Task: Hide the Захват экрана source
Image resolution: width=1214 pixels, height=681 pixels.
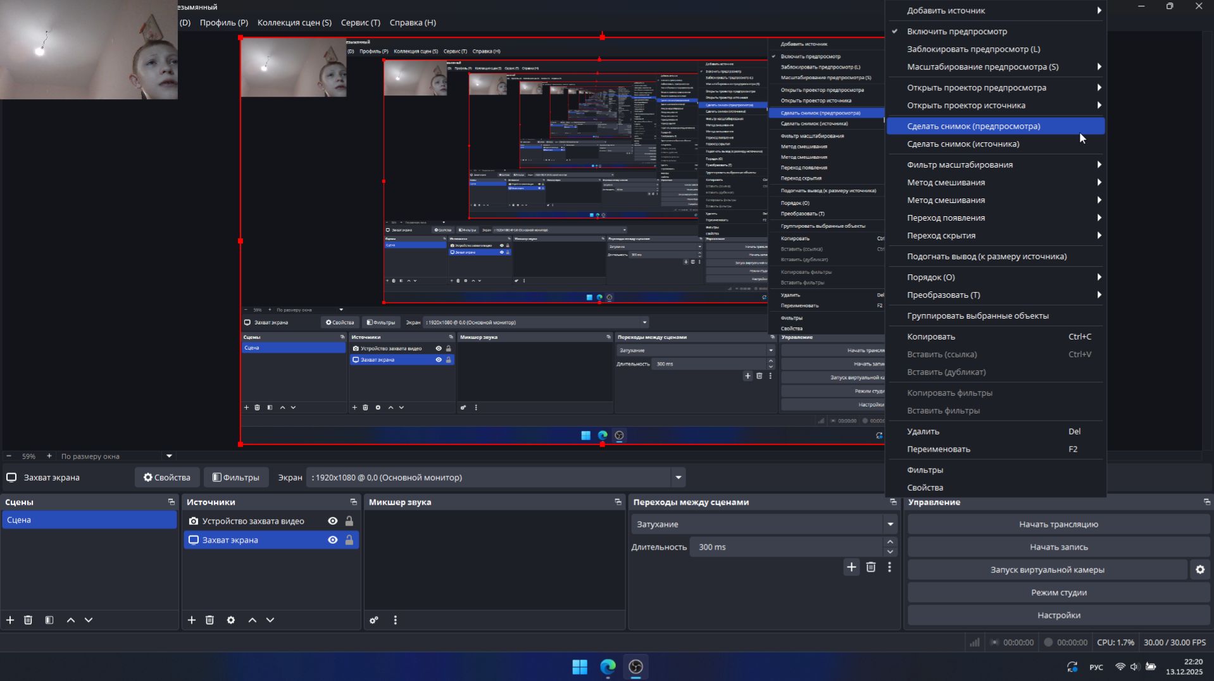Action: tap(332, 540)
